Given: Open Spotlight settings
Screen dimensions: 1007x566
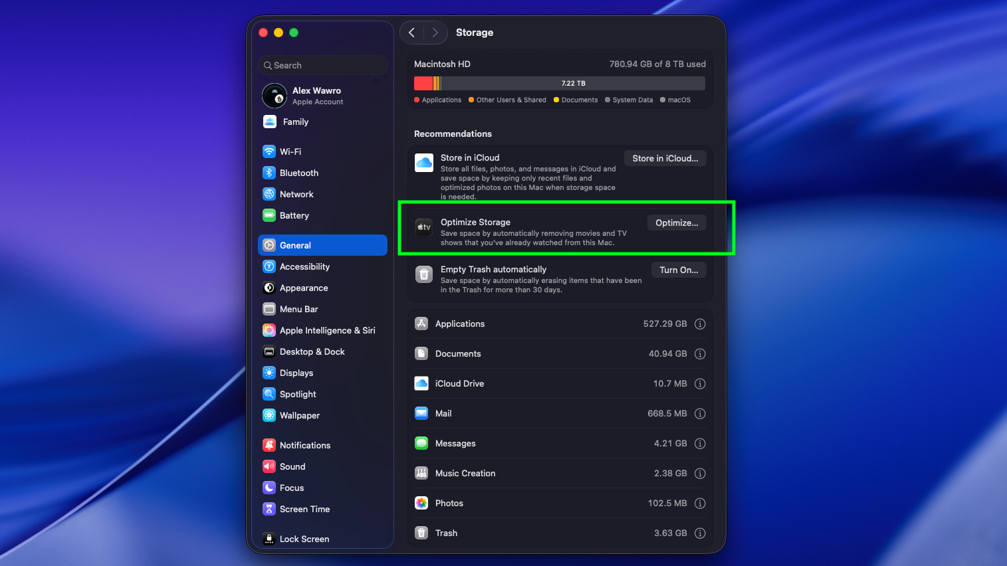Looking at the screenshot, I should 322,394.
